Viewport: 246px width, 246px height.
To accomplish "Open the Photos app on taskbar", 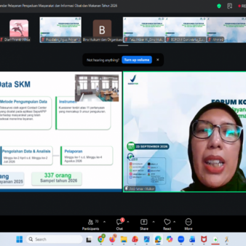I will 146,239.
